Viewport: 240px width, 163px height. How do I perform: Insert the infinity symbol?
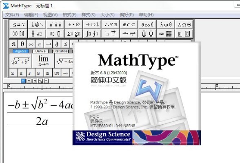coord(31,44)
